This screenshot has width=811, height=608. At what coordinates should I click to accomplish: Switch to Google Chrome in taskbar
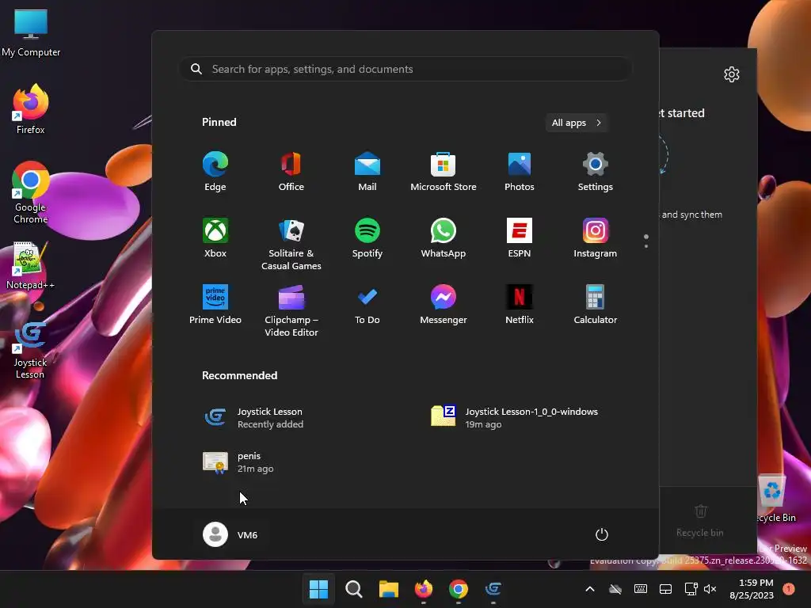tap(459, 589)
